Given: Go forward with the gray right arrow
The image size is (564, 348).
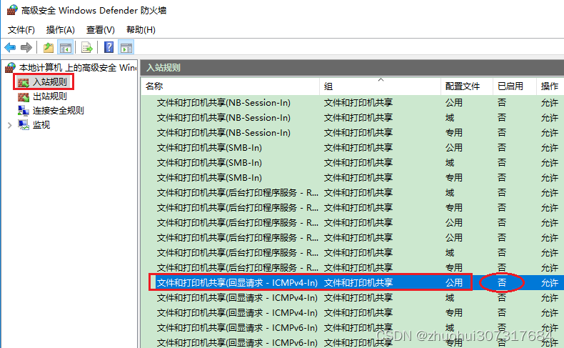Looking at the screenshot, I should (x=26, y=47).
